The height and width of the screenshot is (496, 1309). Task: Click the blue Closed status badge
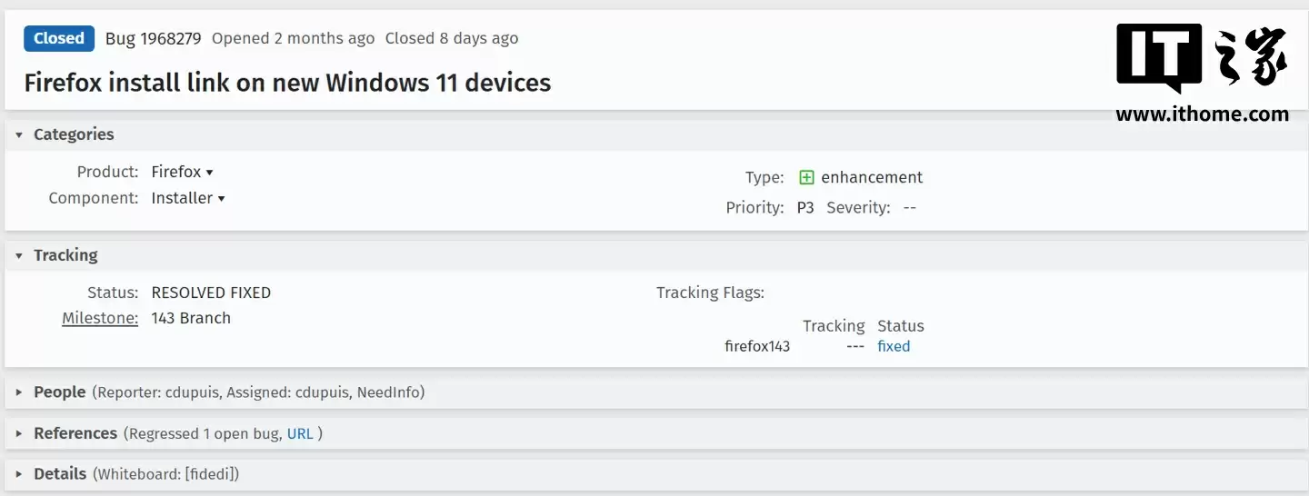(x=59, y=38)
